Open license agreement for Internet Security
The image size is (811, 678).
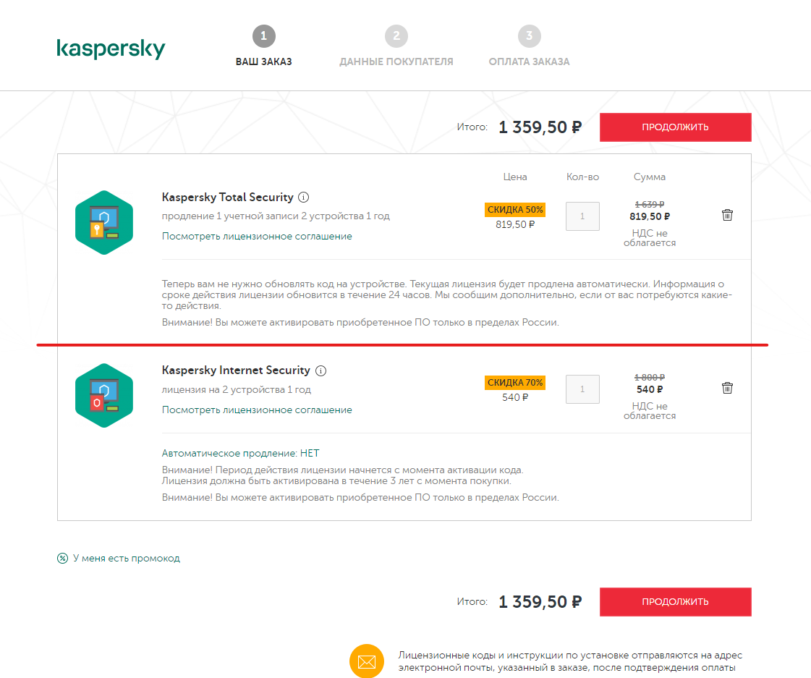coord(257,410)
